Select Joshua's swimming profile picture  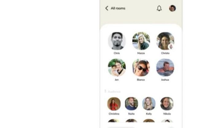click(165, 67)
